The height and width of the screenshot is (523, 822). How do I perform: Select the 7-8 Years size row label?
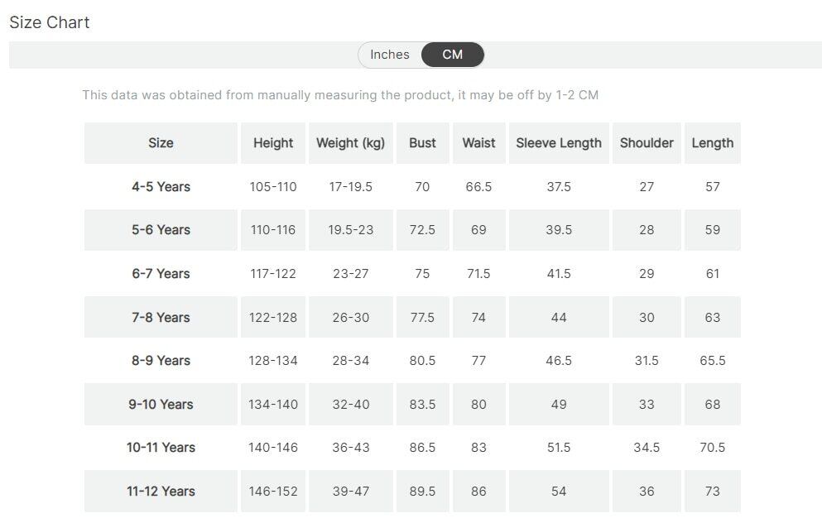[x=161, y=318]
